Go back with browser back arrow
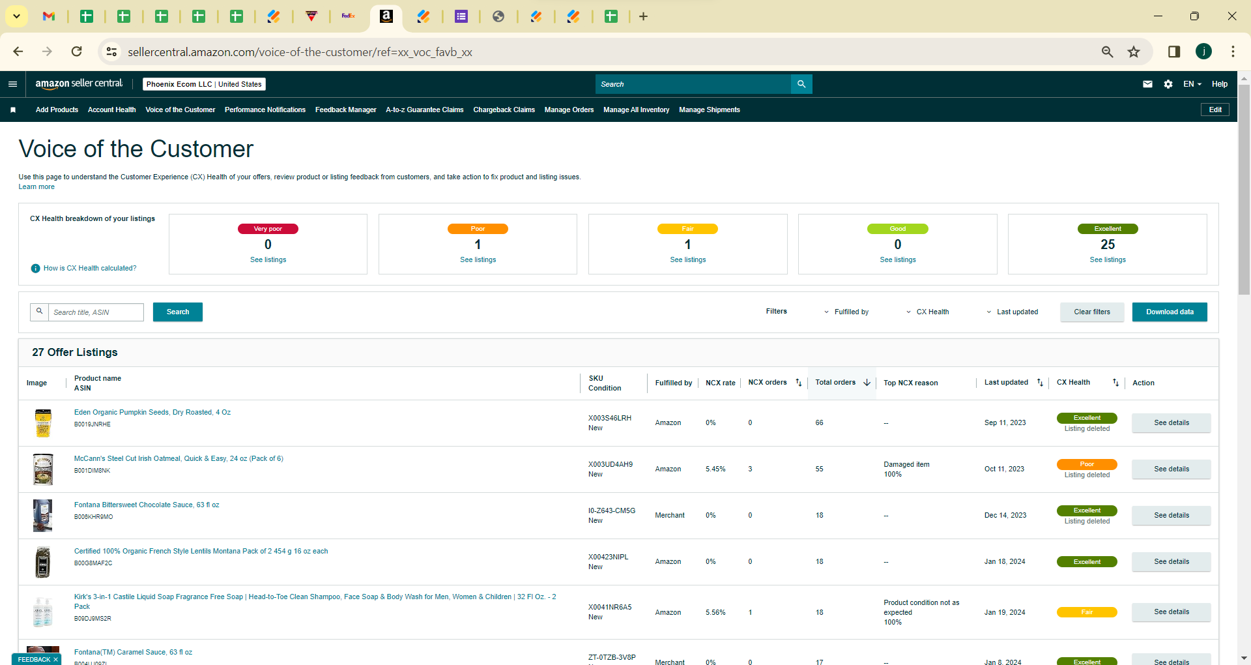Viewport: 1251px width, 665px height. pyautogui.click(x=18, y=52)
